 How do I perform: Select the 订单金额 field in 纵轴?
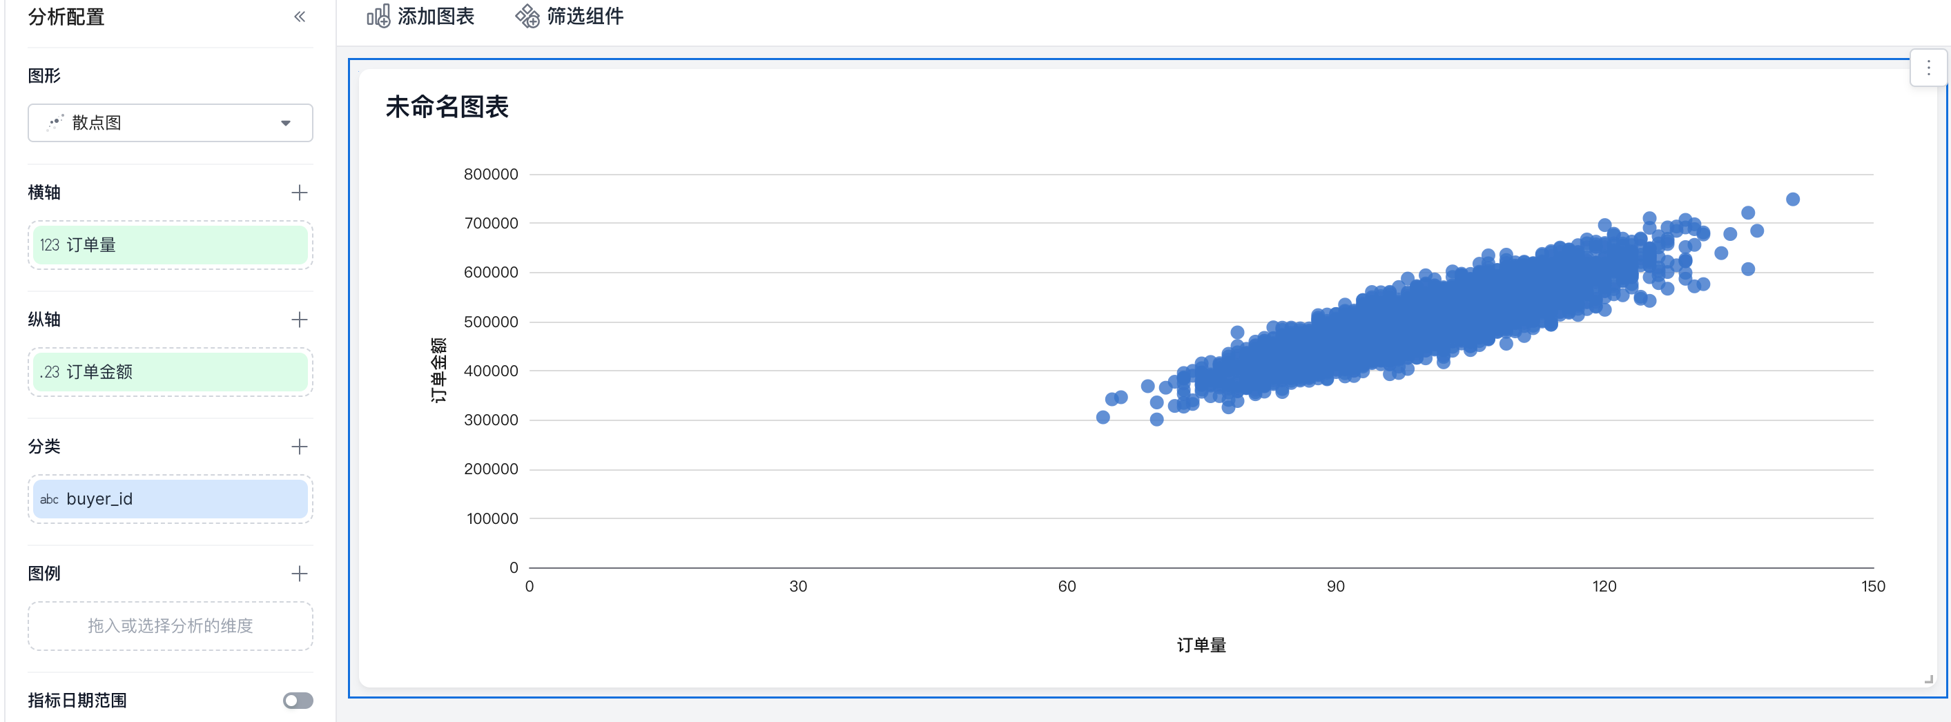pos(170,372)
